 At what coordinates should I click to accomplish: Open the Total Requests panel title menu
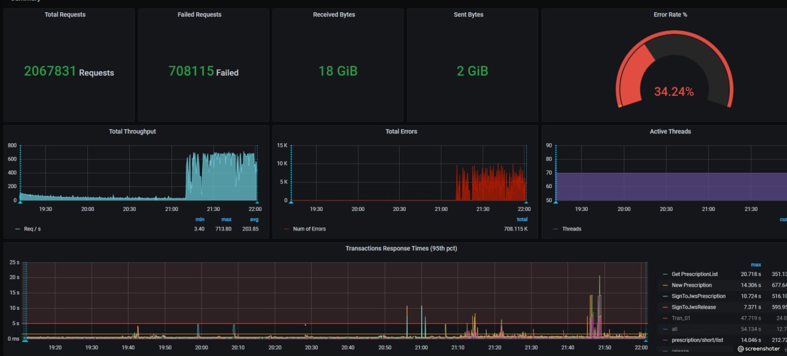[65, 14]
